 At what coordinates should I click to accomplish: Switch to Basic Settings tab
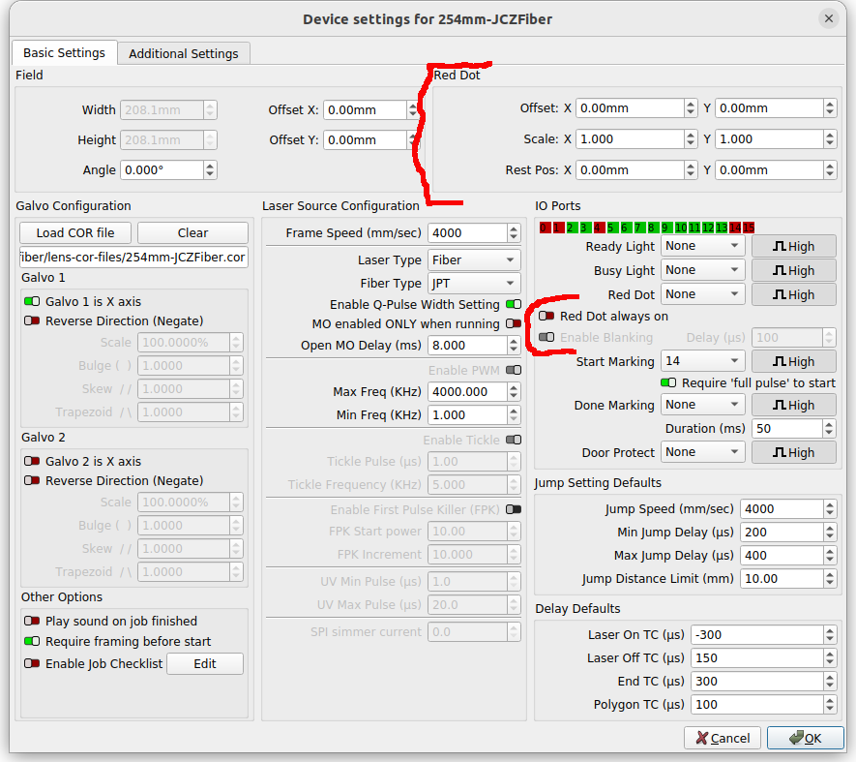65,53
